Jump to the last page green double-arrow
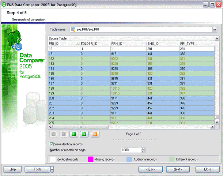Screen dimensions: 223x176 pyautogui.click(x=84, y=134)
